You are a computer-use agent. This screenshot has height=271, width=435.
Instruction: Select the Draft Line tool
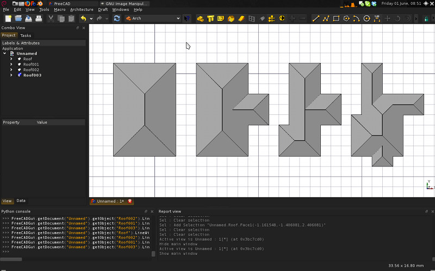point(315,18)
